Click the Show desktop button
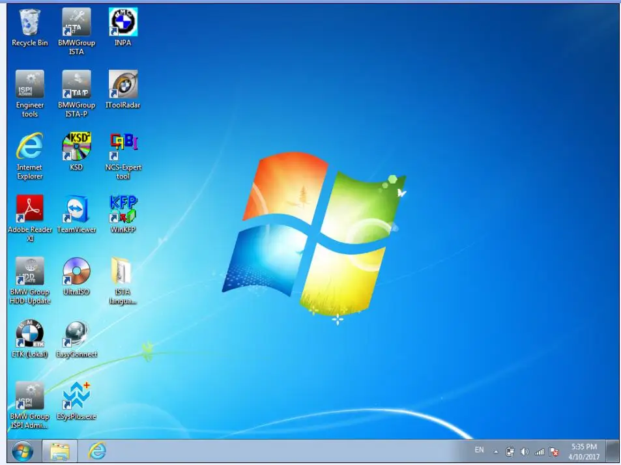This screenshot has width=621, height=465. [612, 451]
